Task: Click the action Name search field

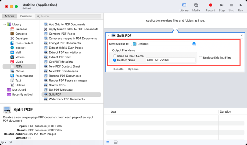Action: (x=68, y=16)
